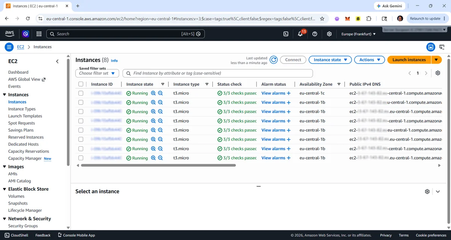Click the Connect button
Screen dimensions: 451x240
tap(293, 60)
